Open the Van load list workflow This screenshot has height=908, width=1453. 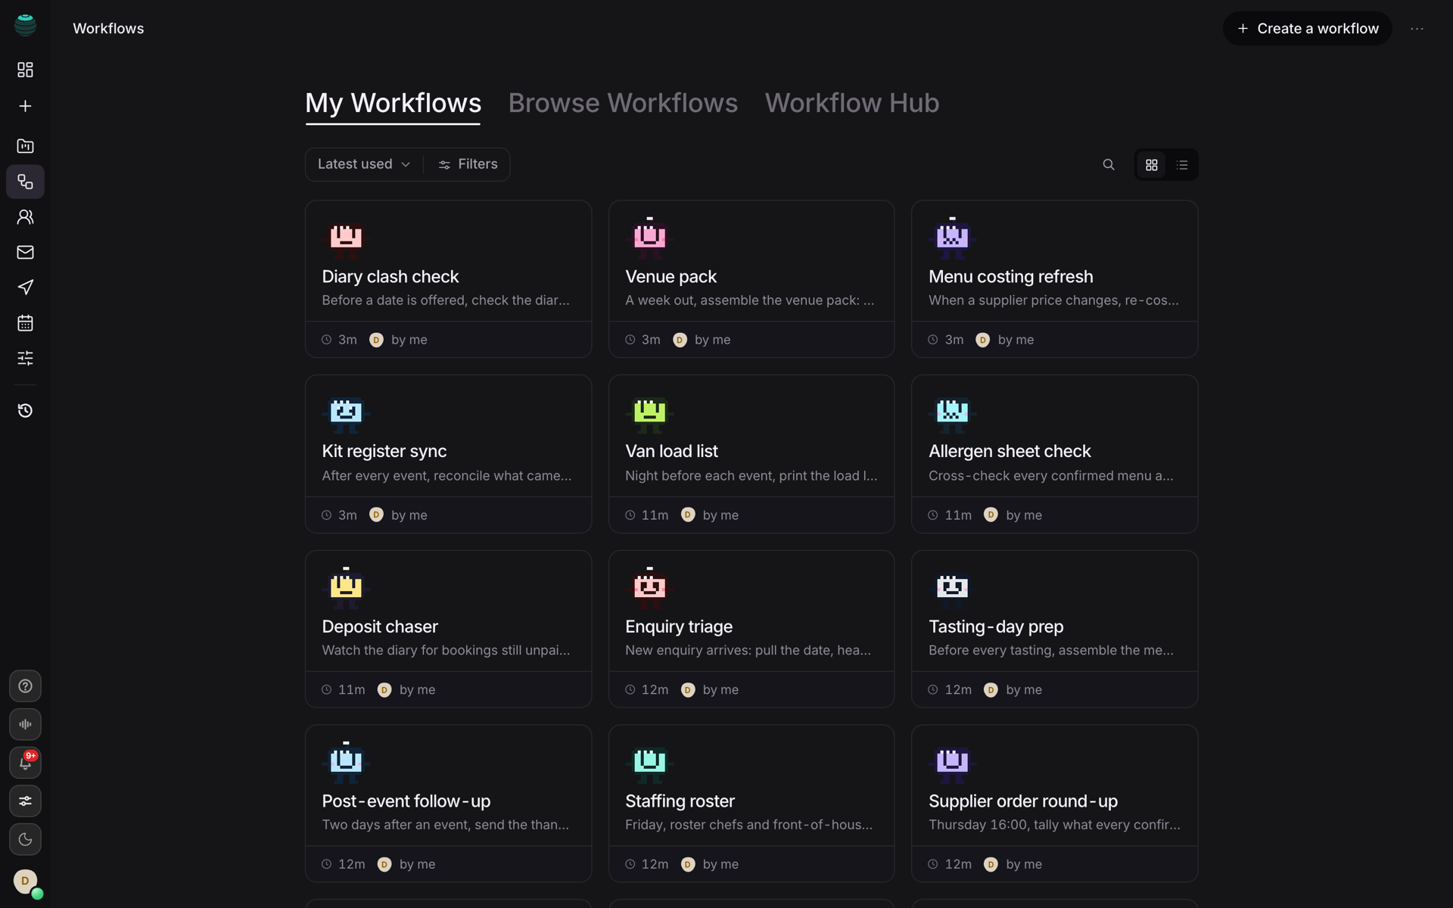(751, 454)
